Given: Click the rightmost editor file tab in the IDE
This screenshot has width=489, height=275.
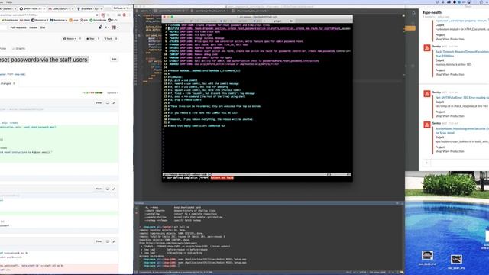Looking at the screenshot, I should [x=251, y=11].
